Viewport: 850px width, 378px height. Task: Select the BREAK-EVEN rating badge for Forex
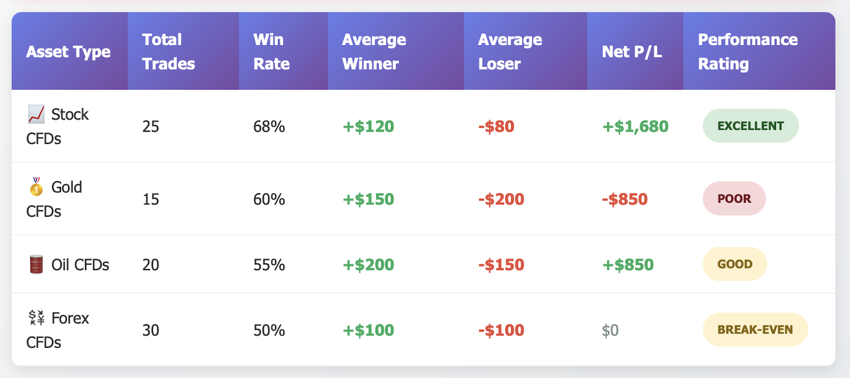click(x=755, y=330)
